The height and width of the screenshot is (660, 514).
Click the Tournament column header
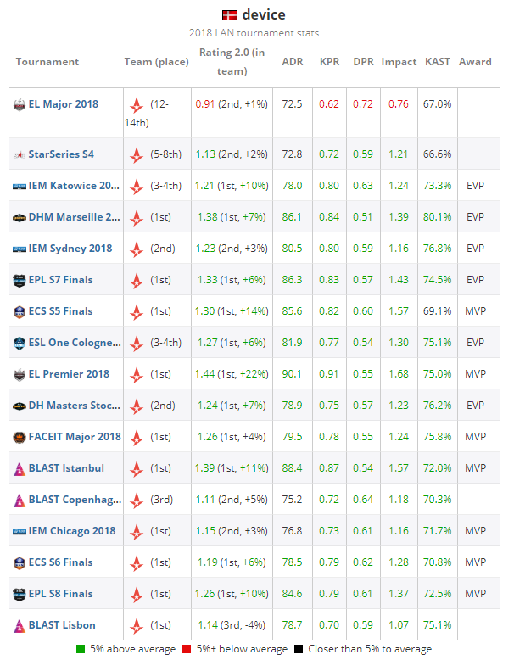tap(47, 62)
